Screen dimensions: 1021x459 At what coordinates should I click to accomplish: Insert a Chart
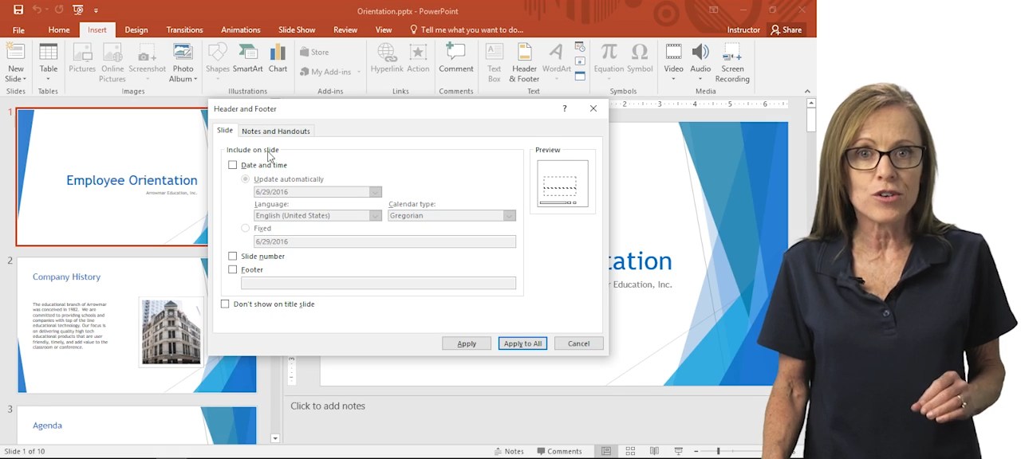(278, 58)
